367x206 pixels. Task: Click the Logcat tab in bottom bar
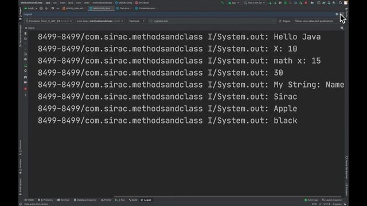click(146, 200)
